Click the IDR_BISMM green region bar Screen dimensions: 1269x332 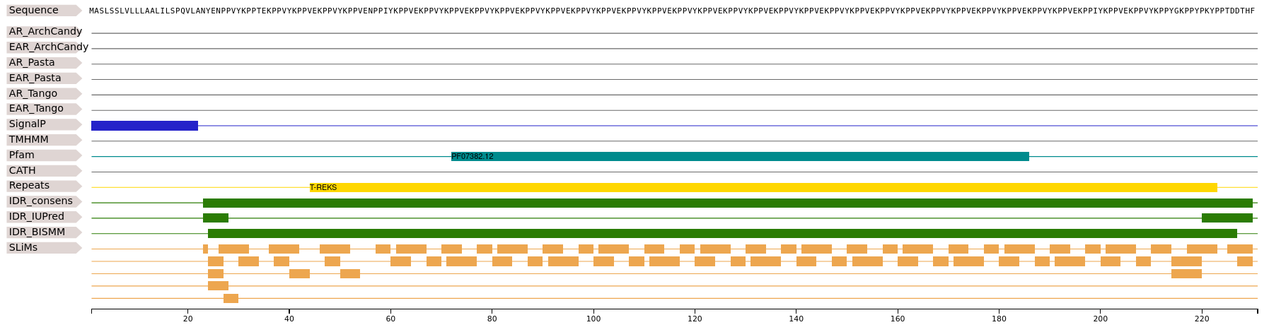tap(722, 233)
